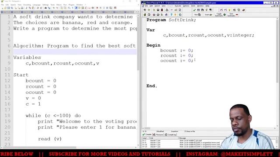Click the Print icon in Dev-Pascal toolbar
The image size is (280, 157).
[167, 10]
